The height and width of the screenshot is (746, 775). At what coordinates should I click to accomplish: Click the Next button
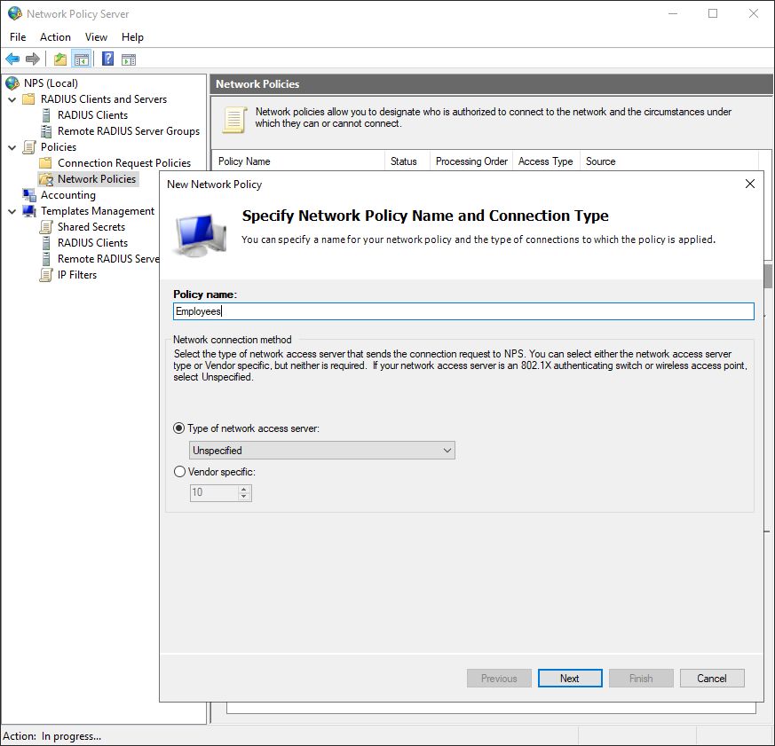point(570,679)
